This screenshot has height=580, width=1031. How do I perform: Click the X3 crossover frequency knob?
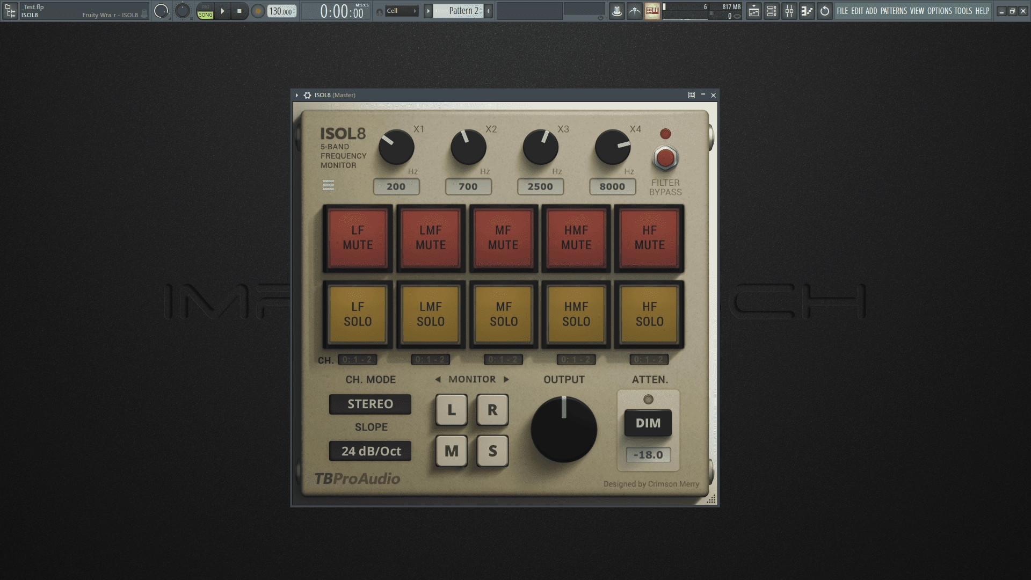tap(541, 147)
